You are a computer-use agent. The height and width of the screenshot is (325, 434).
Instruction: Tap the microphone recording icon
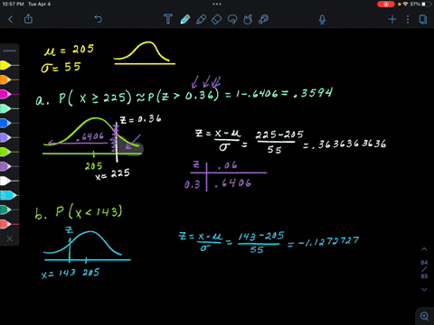(x=322, y=20)
